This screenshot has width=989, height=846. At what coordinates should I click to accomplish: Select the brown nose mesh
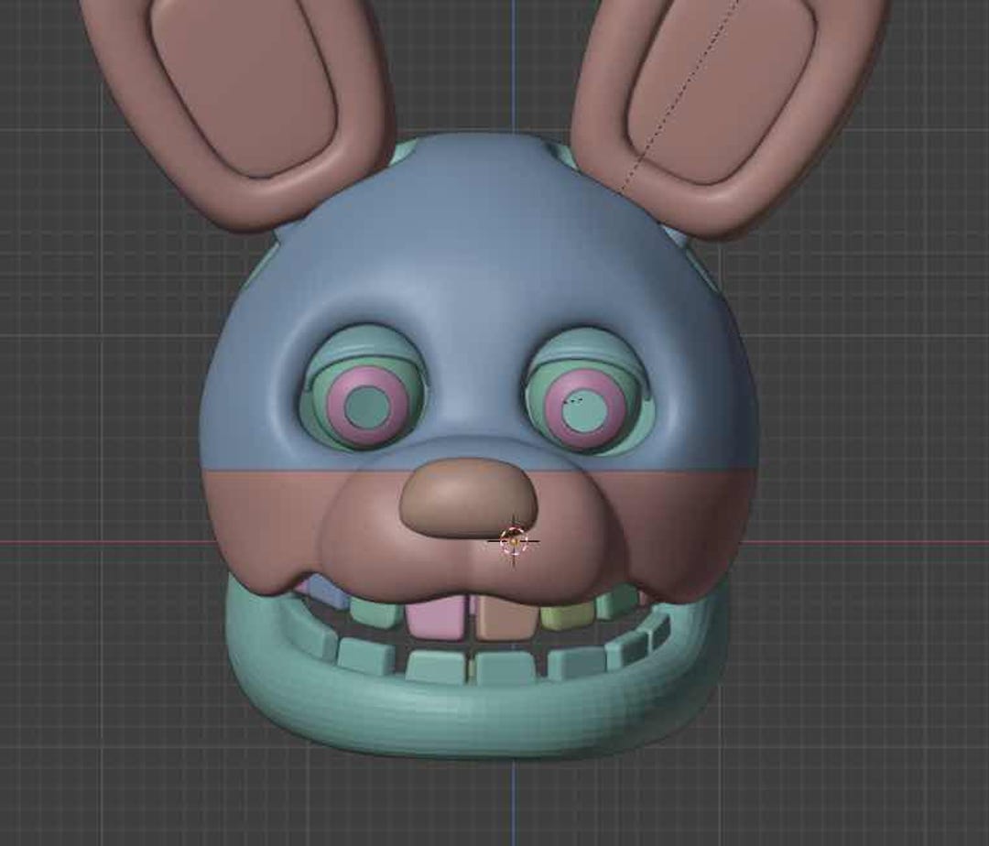(x=468, y=497)
